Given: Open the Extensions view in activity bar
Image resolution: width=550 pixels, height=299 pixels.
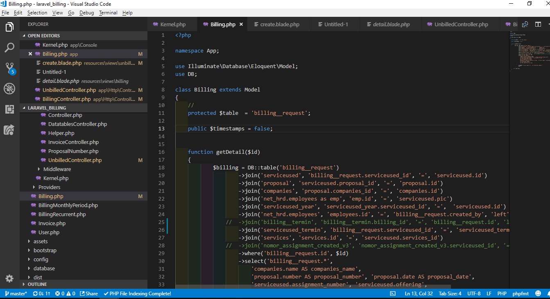Looking at the screenshot, I should click(x=9, y=109).
